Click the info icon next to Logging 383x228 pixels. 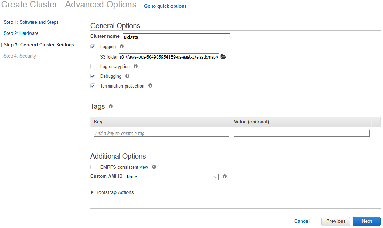122,46
